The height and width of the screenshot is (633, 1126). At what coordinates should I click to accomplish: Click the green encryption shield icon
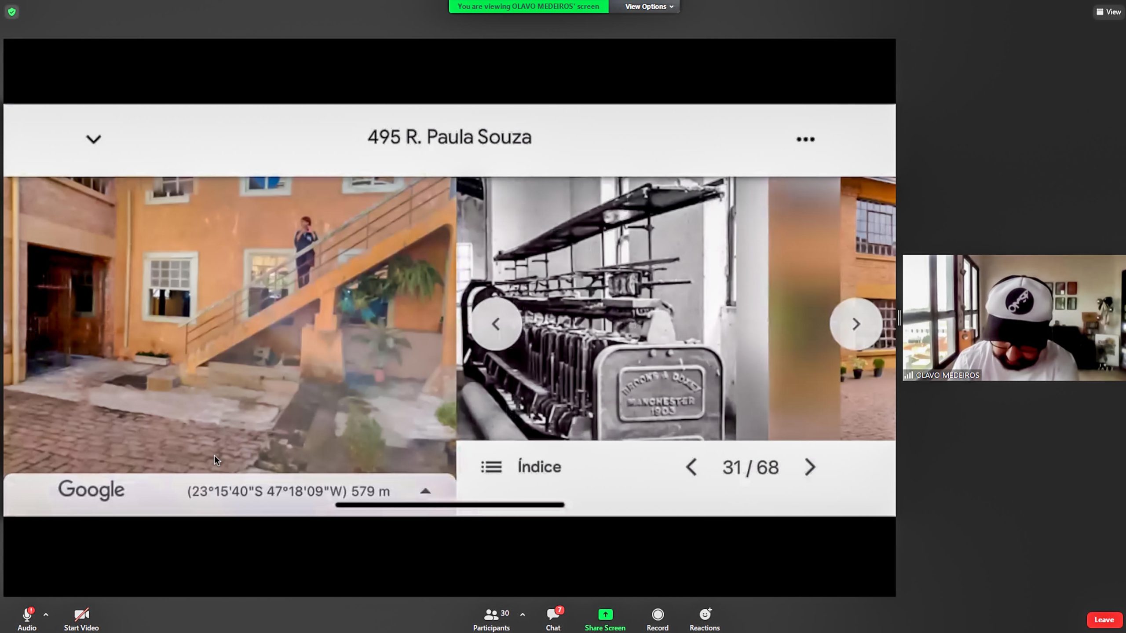(x=12, y=12)
